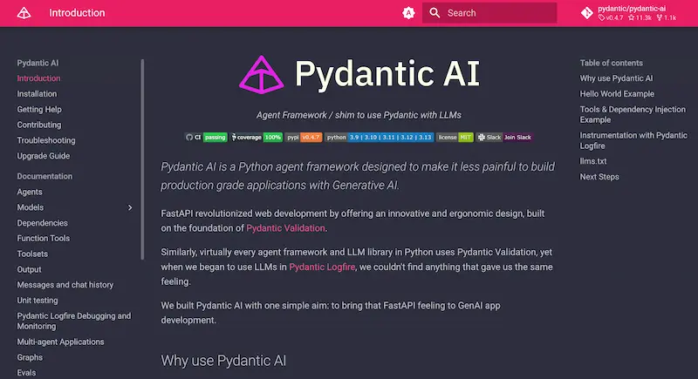Click the GitHub repository diamond icon
The image size is (698, 379).
586,13
